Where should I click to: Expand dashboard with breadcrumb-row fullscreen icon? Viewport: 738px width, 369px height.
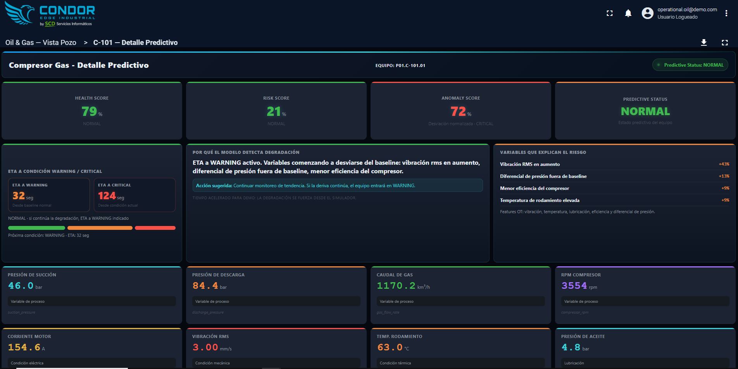click(725, 43)
